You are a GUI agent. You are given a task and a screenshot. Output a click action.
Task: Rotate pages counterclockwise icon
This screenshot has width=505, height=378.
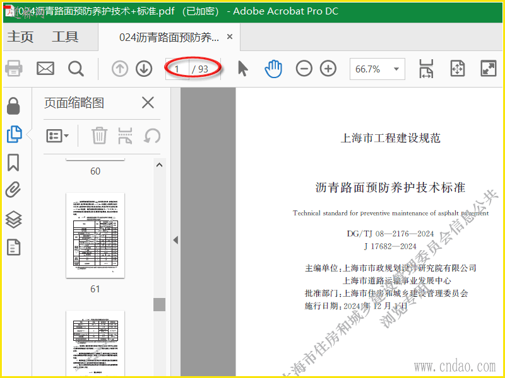[152, 135]
